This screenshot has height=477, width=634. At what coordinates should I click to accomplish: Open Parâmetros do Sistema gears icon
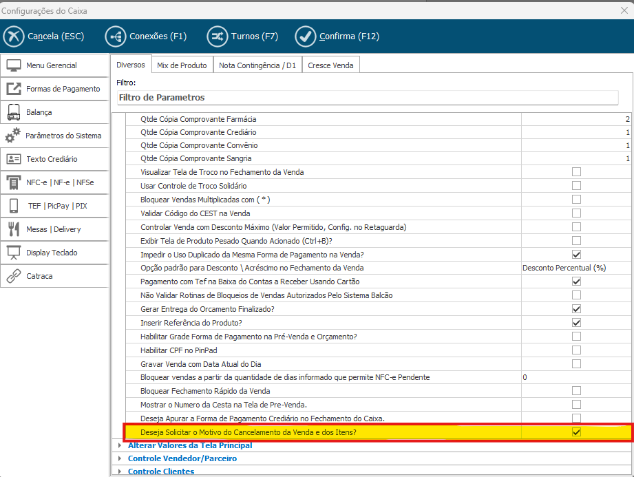(x=13, y=136)
